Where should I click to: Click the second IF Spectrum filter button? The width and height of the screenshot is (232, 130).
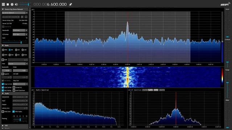tap(150, 90)
